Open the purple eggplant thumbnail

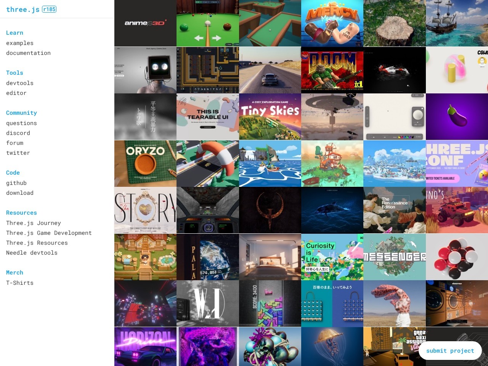[457, 117]
